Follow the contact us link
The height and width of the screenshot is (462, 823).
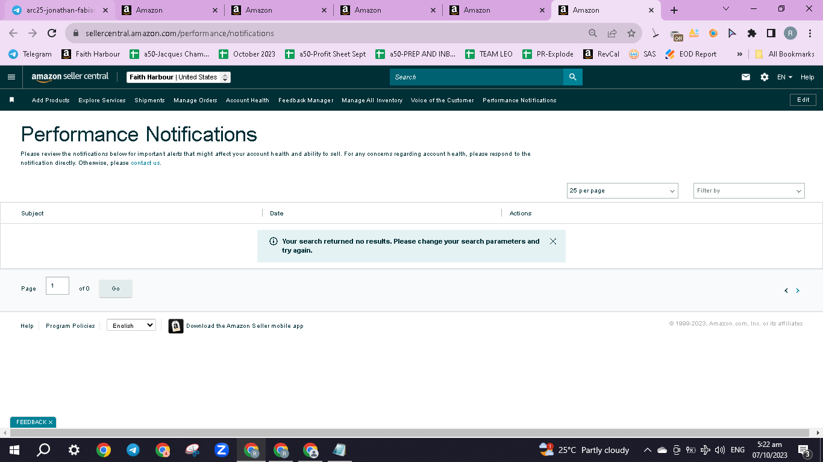click(x=145, y=163)
